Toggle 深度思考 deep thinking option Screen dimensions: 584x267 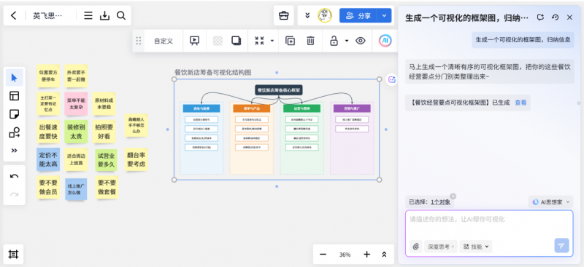pyautogui.click(x=441, y=247)
